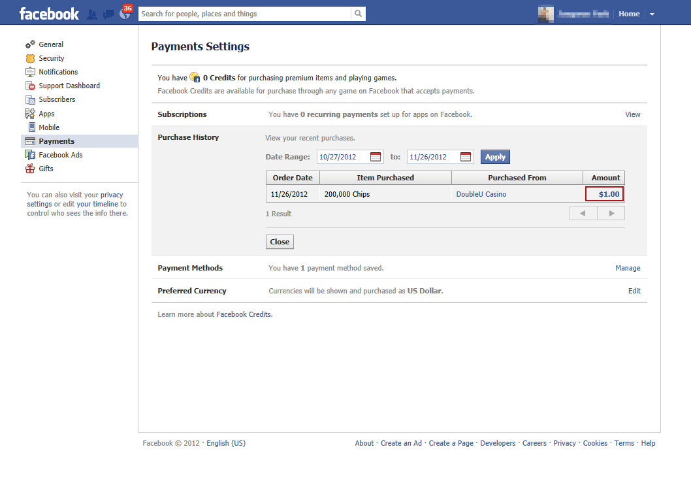The width and height of the screenshot is (691, 479).
Task: Click the Security badge icon
Action: 30,58
